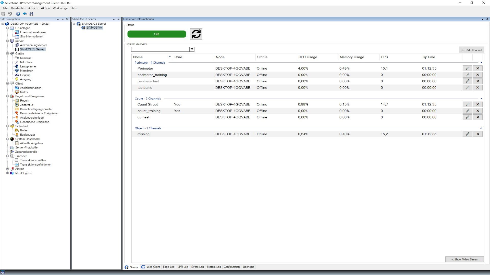Expand the MIP-Plug-Ins tree node

click(7, 173)
